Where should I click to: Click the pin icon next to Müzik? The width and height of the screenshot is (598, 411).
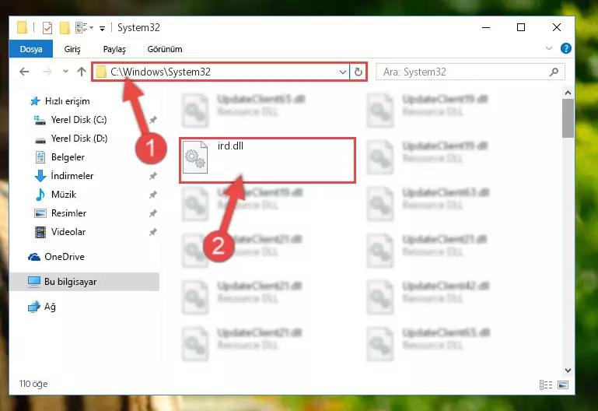(153, 195)
